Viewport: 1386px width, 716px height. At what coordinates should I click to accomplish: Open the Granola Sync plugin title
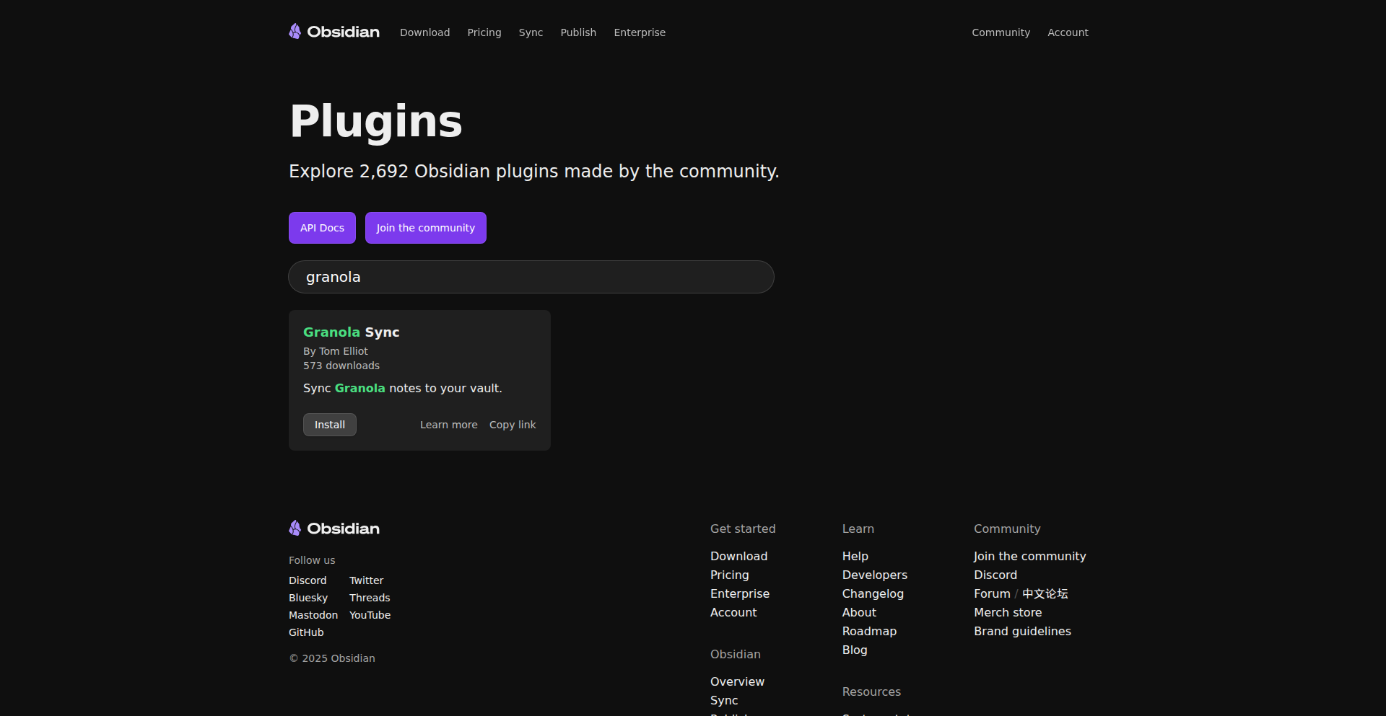[x=351, y=332]
